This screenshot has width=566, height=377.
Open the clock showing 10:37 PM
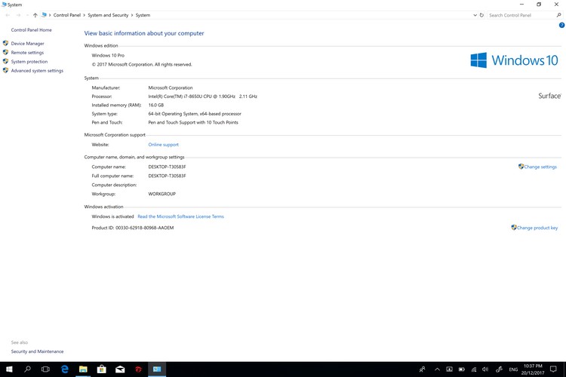tap(533, 369)
